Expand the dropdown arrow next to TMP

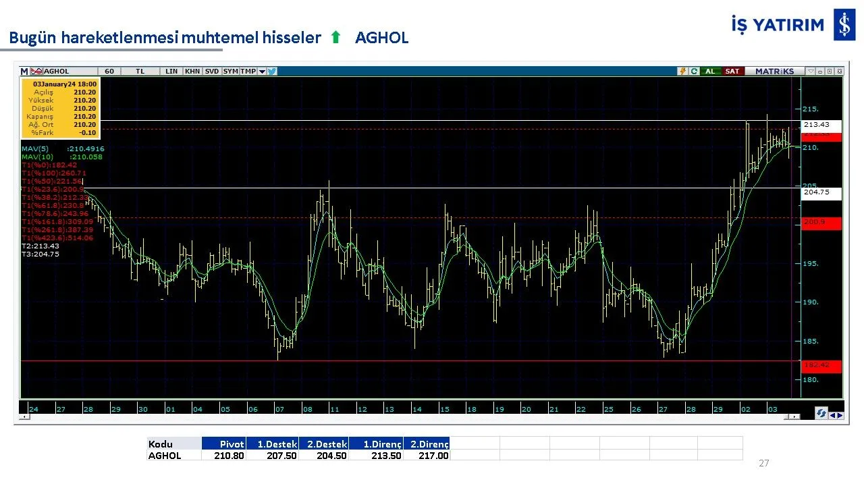pyautogui.click(x=262, y=71)
